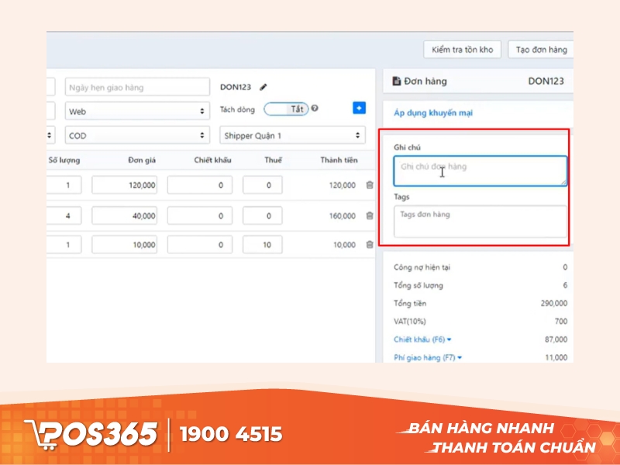Image resolution: width=620 pixels, height=465 pixels.
Task: Open the Shipper Quận 1 dropdown
Action: 292,136
